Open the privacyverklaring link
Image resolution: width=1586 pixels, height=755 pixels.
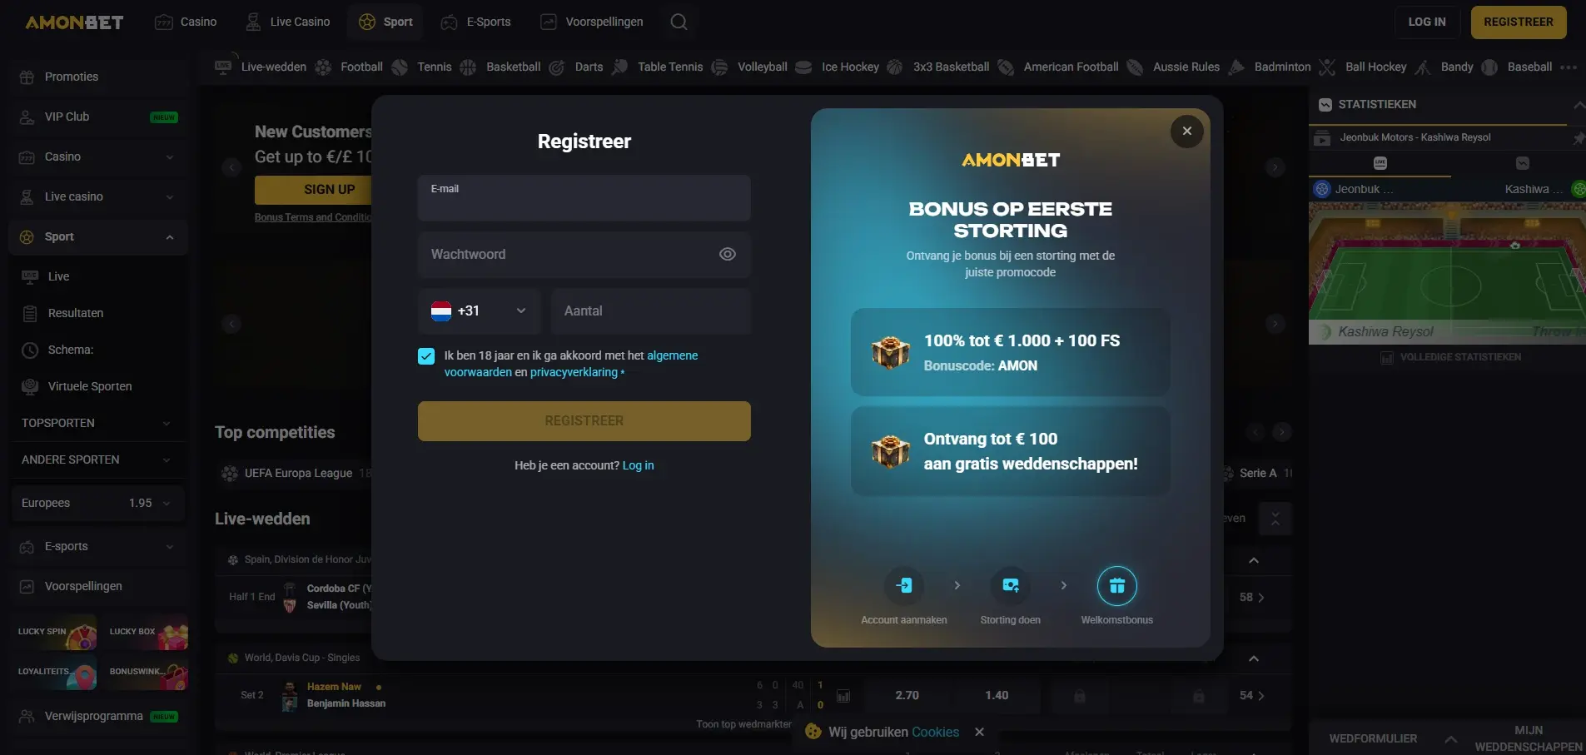click(x=574, y=372)
